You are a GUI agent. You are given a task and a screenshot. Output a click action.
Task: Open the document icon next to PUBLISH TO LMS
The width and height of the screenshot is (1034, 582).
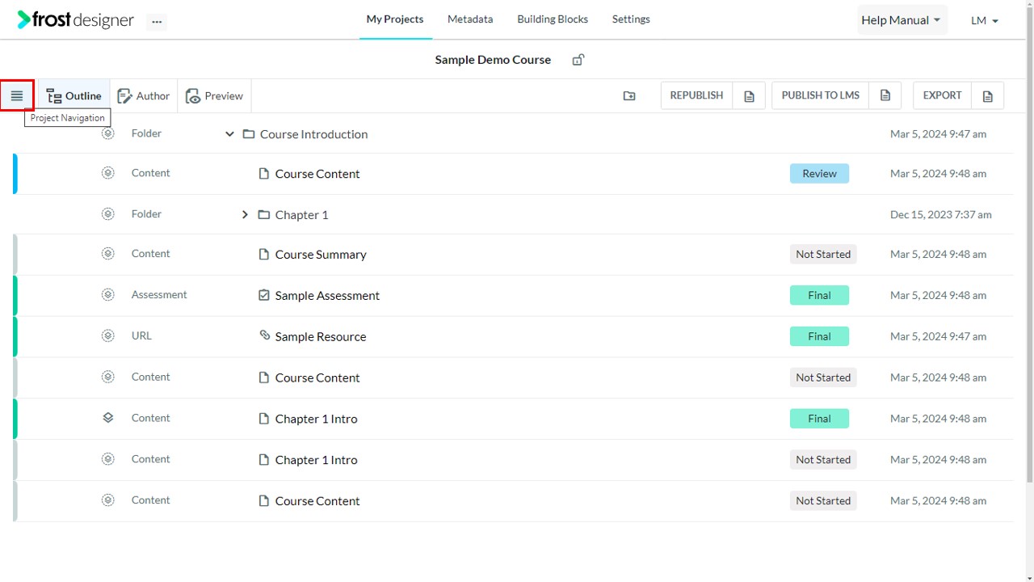click(885, 95)
